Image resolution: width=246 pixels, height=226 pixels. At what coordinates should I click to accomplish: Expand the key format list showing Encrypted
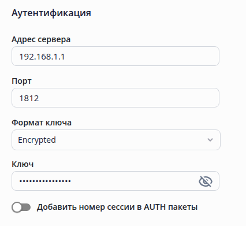pos(116,140)
